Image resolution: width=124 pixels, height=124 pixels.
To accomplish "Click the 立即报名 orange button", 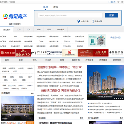I will pyautogui.click(x=30, y=123).
